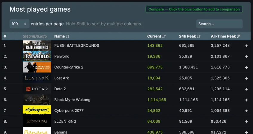Open the entries per page dropdown

(19, 24)
